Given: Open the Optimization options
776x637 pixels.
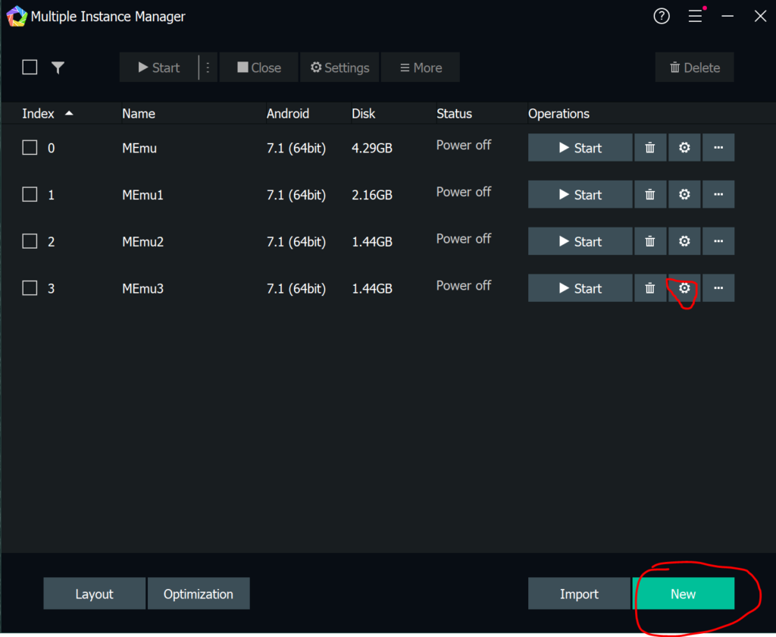Looking at the screenshot, I should (199, 594).
